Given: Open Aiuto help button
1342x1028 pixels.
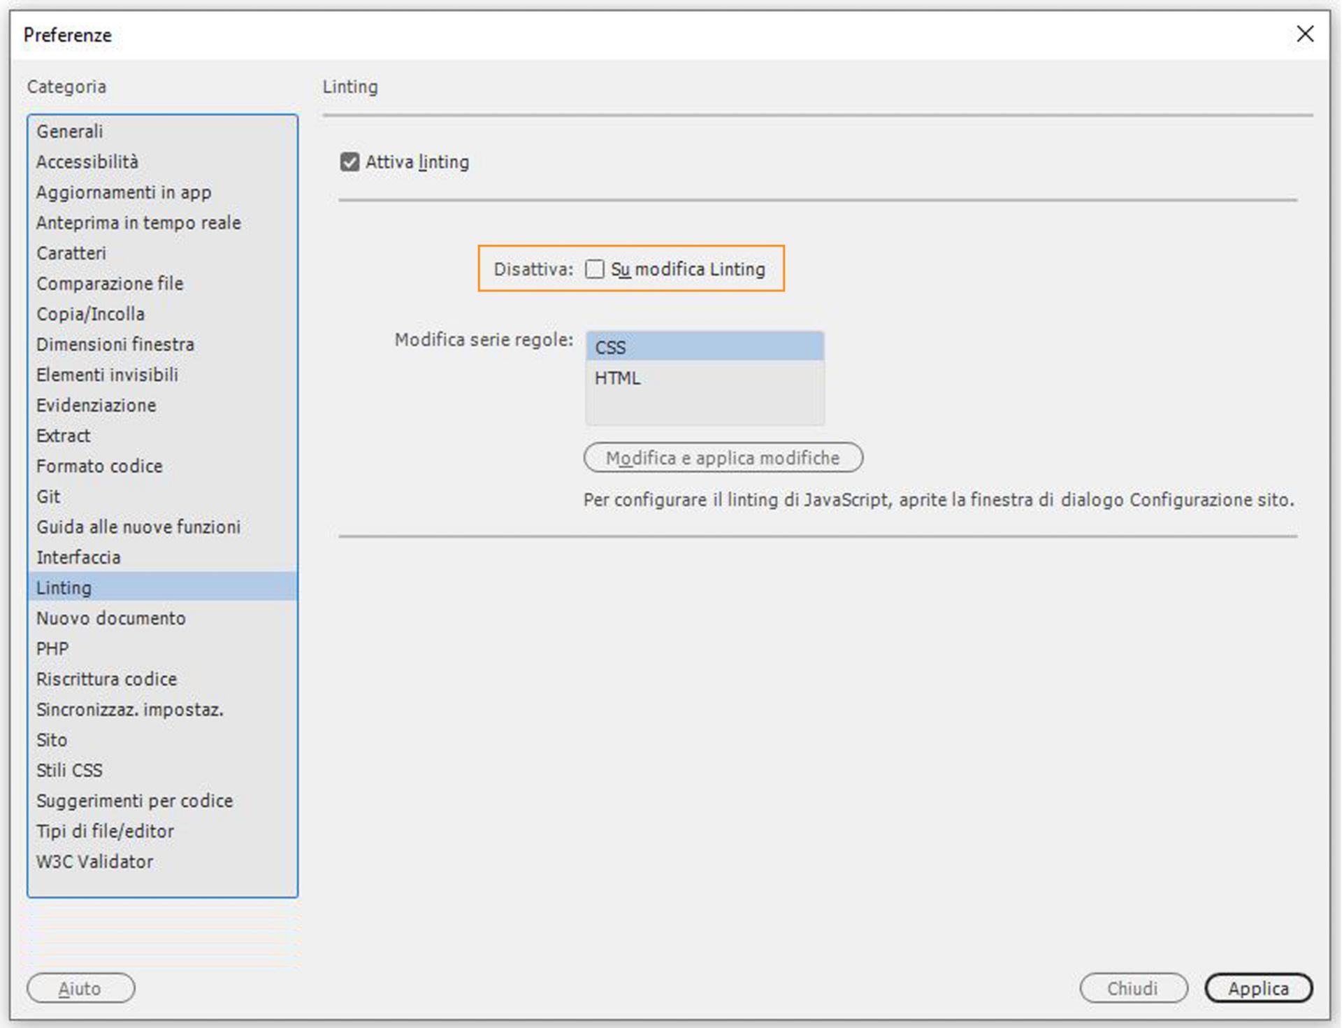Looking at the screenshot, I should pos(80,988).
